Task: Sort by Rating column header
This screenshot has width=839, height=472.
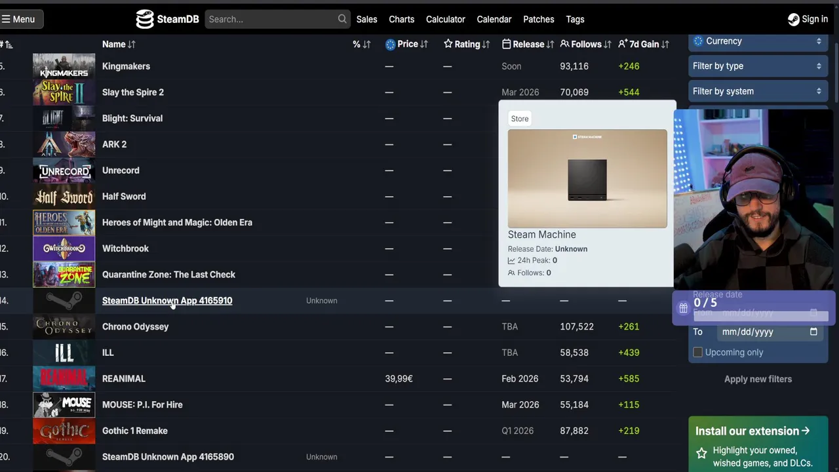Action: [467, 44]
